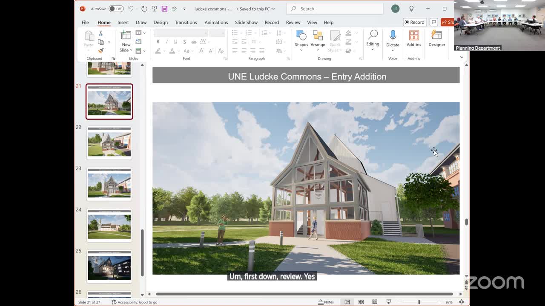Open the Arrange dropdown
The width and height of the screenshot is (545, 306).
[x=318, y=41]
